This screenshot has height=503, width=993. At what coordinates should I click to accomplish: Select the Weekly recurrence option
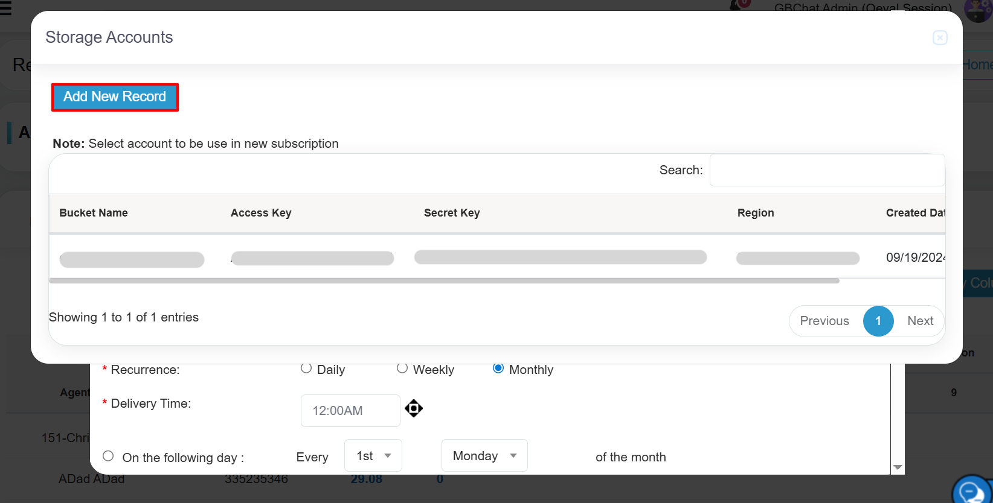402,369
